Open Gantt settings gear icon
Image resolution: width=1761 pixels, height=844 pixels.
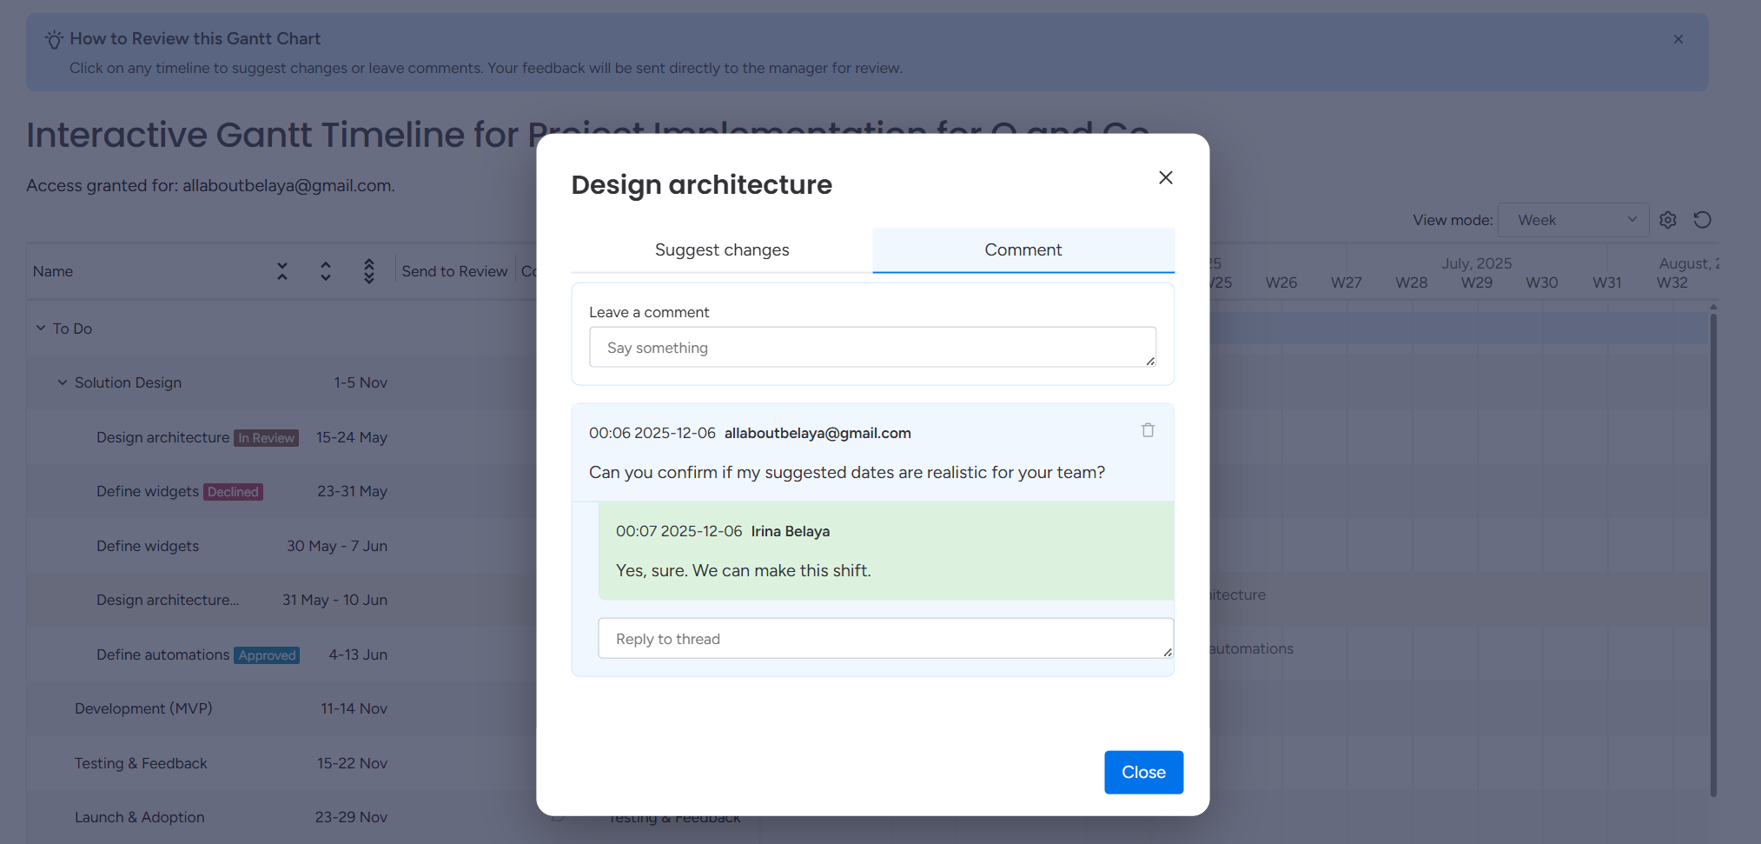pos(1667,220)
